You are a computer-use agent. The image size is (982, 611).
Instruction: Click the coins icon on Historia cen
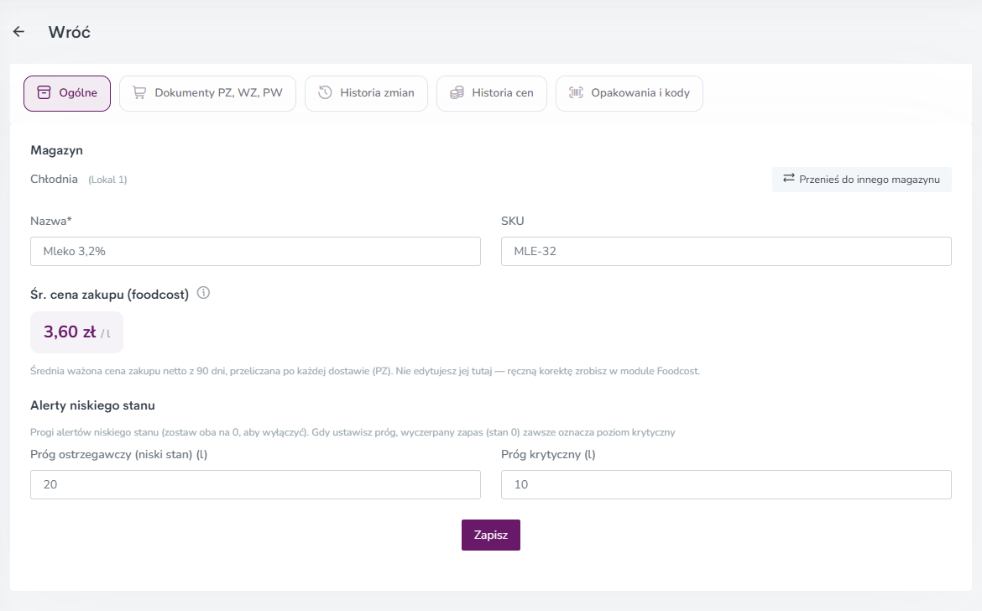(x=457, y=92)
